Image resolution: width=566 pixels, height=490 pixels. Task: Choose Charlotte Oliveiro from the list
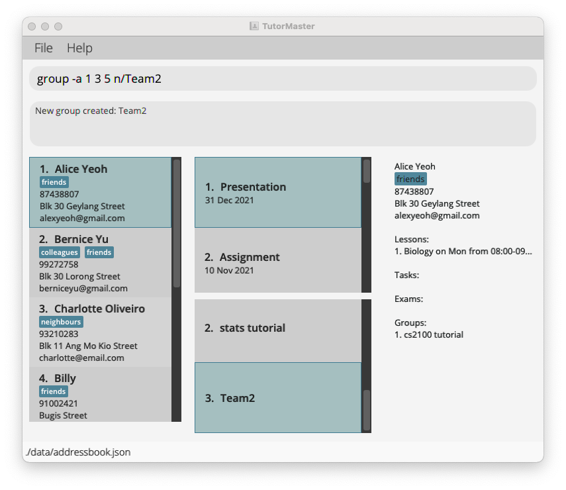100,332
